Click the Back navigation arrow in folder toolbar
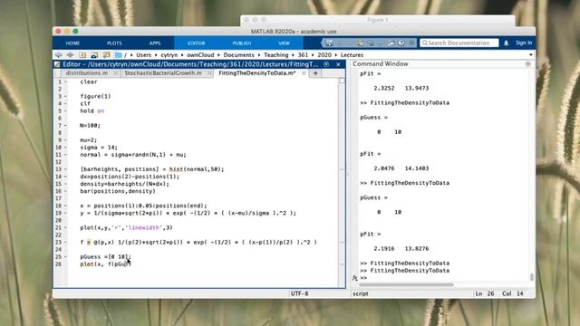The image size is (580, 326). pos(58,54)
